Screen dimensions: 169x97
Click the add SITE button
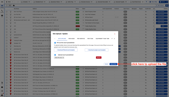(x=162, y=2)
